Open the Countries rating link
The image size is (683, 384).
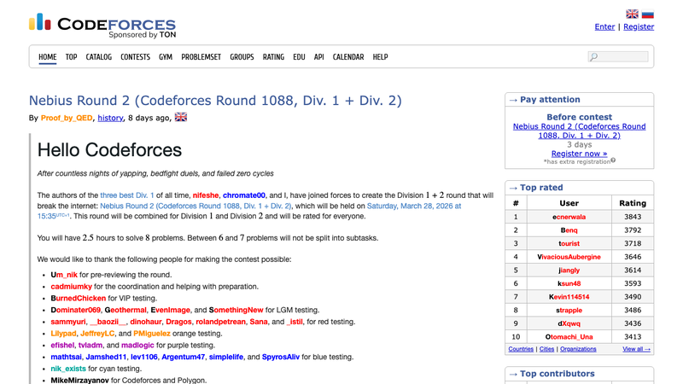(521, 349)
